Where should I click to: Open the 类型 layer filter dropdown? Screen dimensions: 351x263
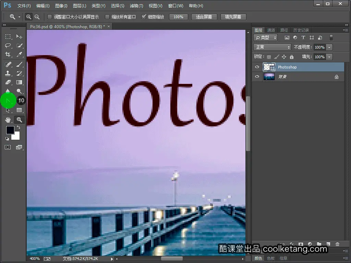point(266,38)
